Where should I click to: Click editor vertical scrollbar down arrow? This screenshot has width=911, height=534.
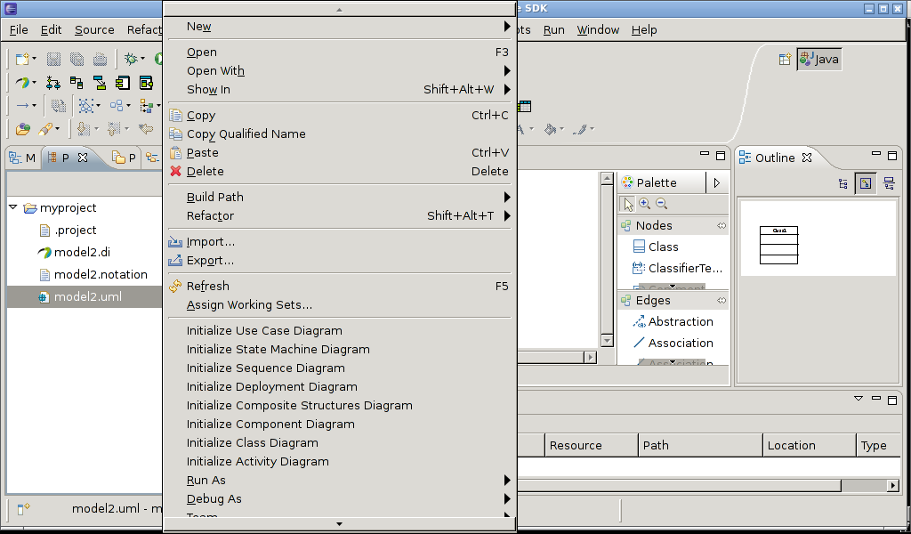(x=607, y=341)
